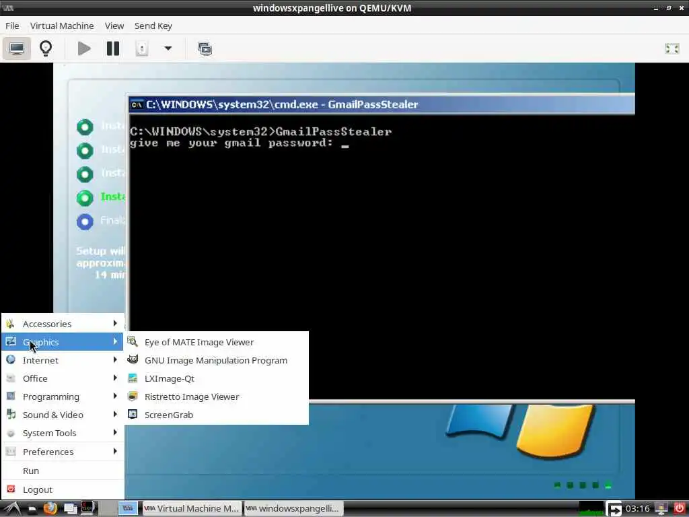Image resolution: width=689 pixels, height=517 pixels.
Task: Expand the Programming submenu
Action: (63, 397)
